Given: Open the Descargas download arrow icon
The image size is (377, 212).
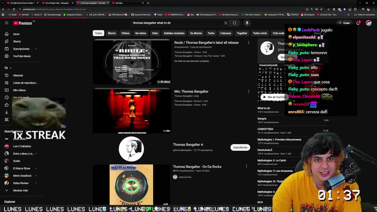Looking at the screenshot, I should click(6, 112).
